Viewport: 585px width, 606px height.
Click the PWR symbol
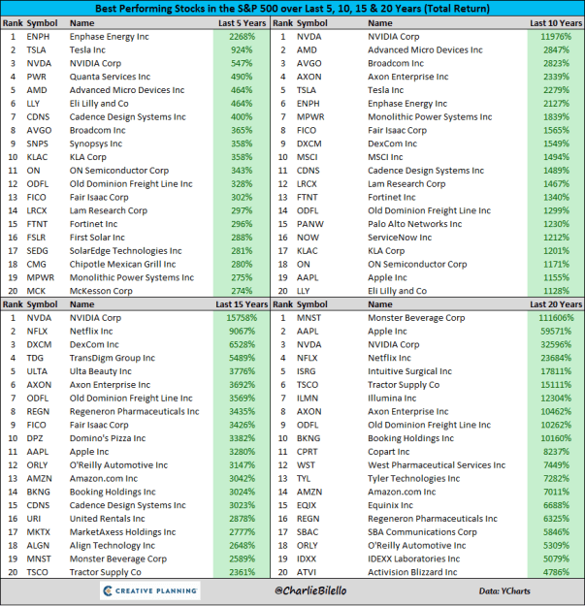pyautogui.click(x=36, y=77)
